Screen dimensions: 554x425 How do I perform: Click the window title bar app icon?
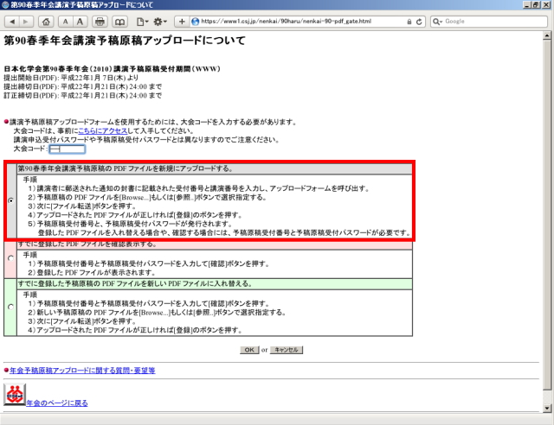coord(5,4)
